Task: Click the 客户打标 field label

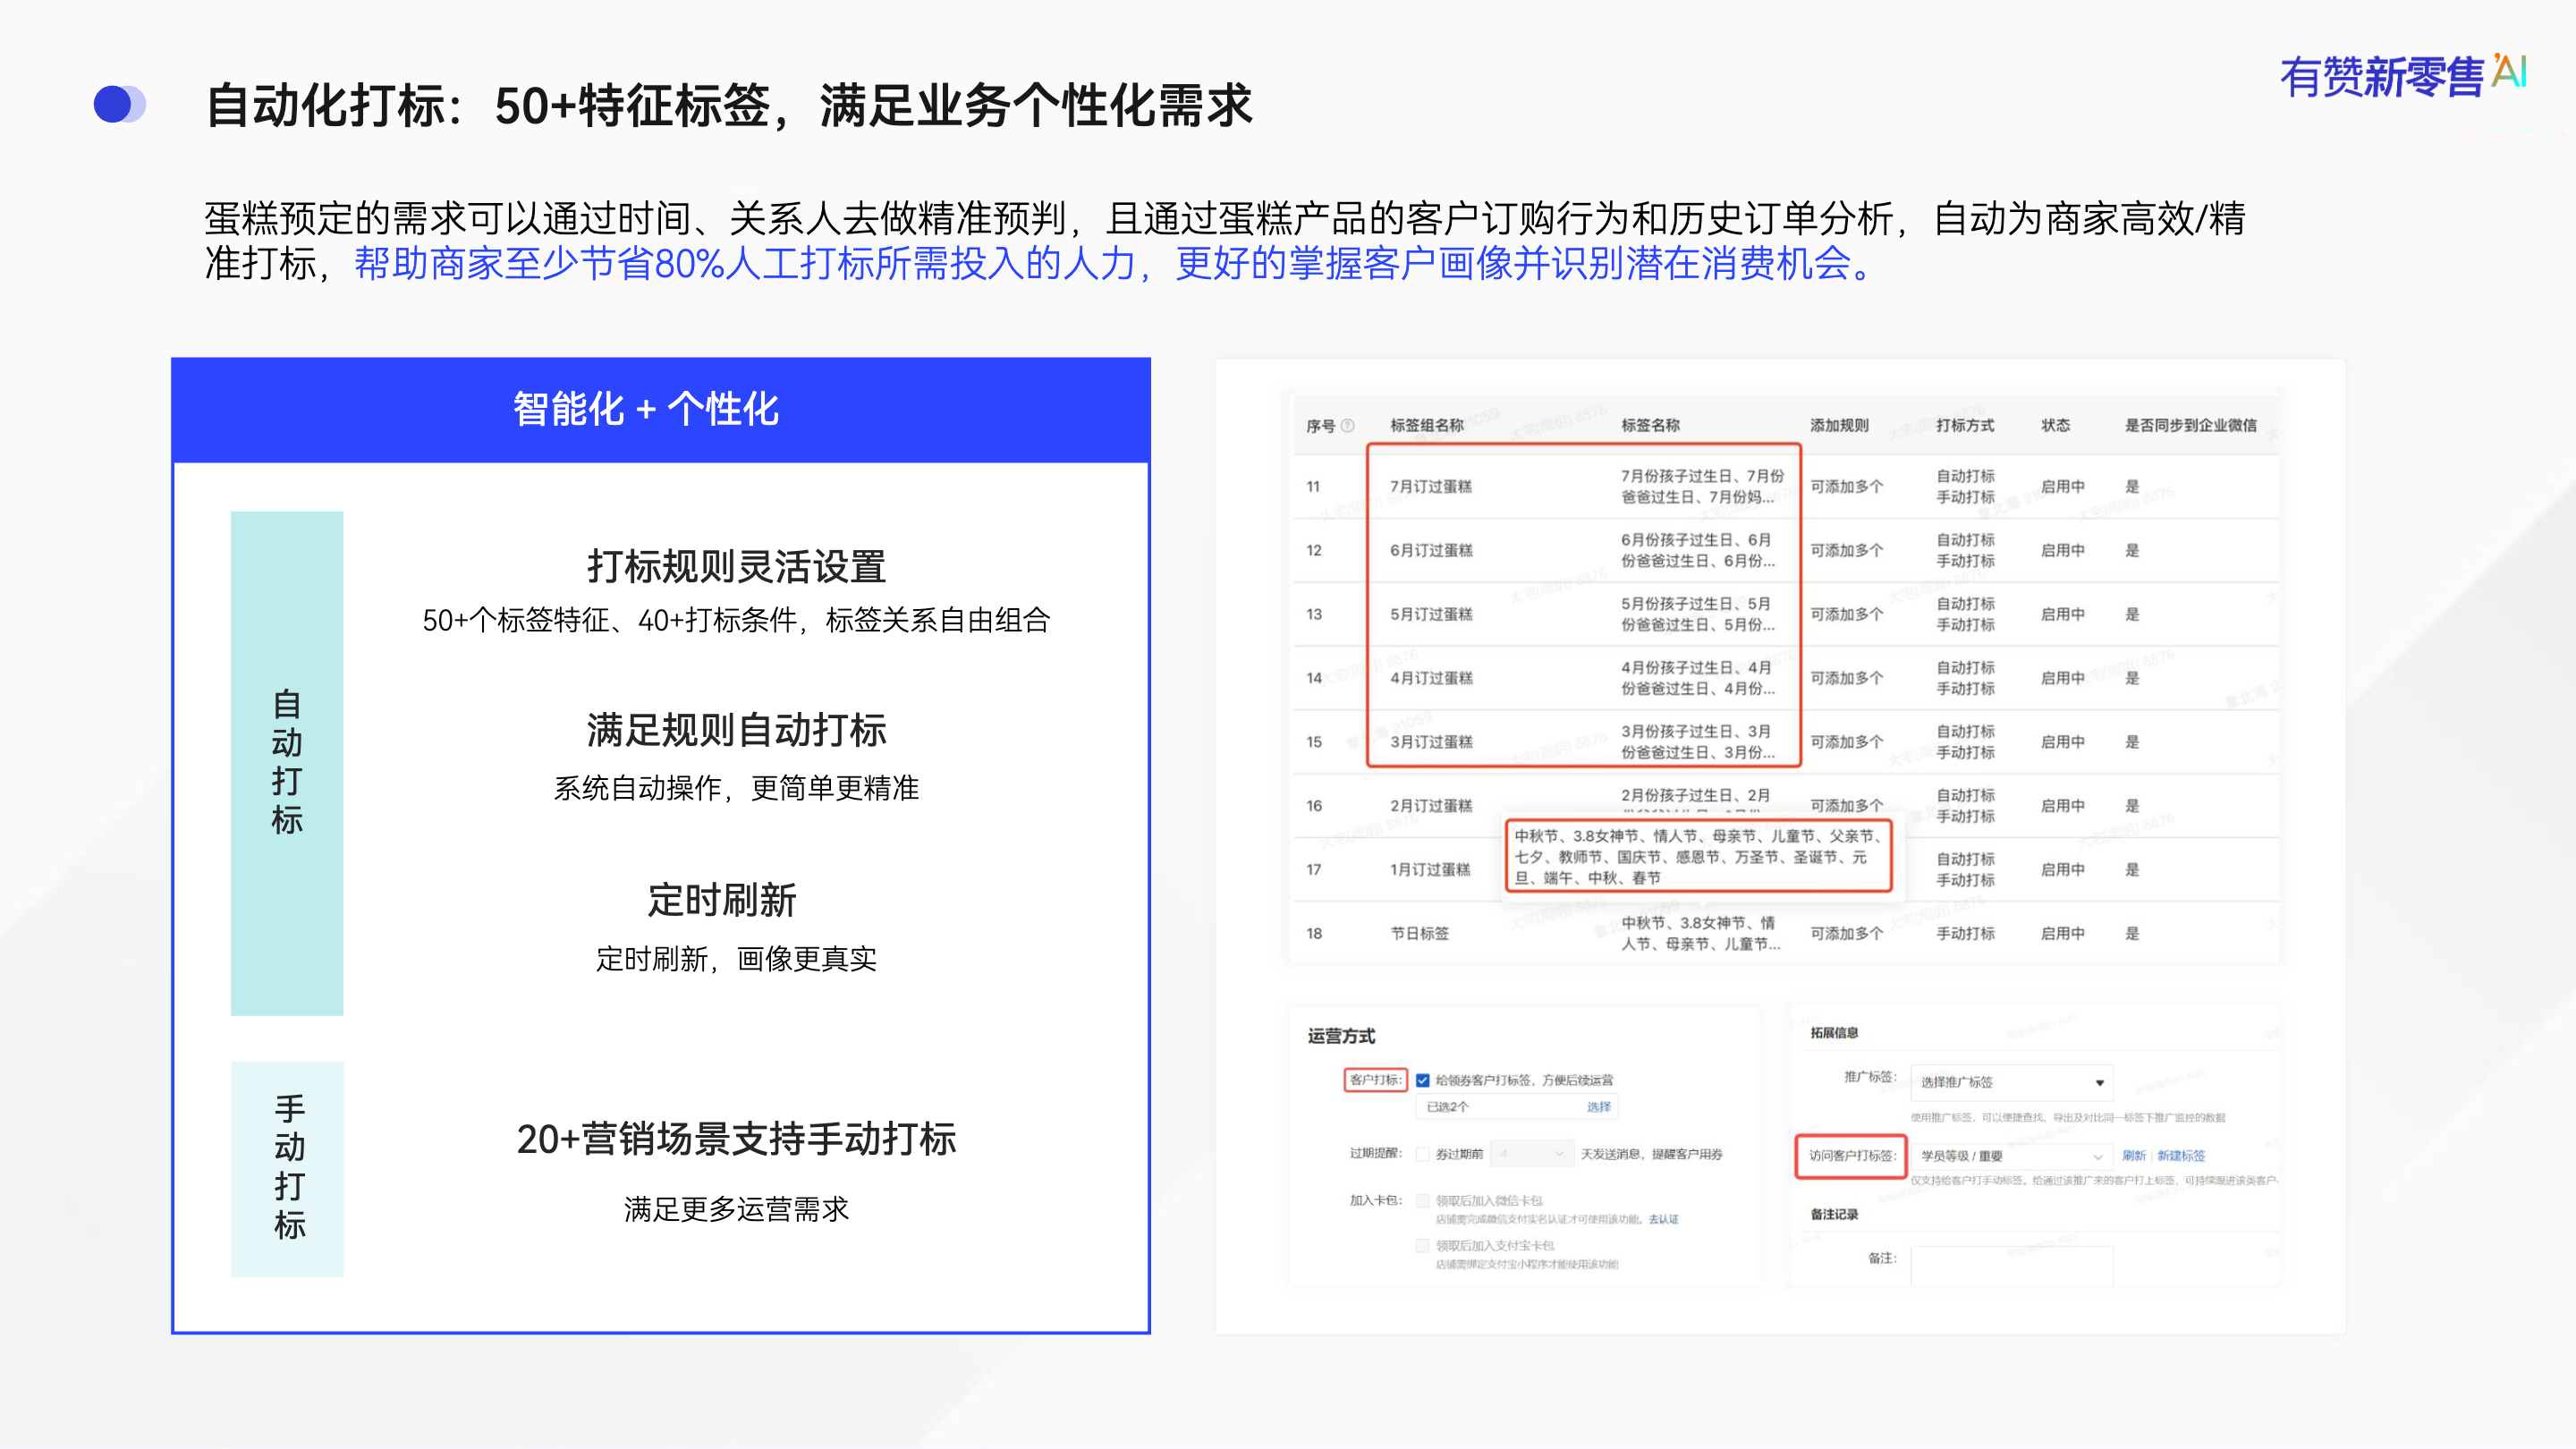Action: pyautogui.click(x=1375, y=1080)
